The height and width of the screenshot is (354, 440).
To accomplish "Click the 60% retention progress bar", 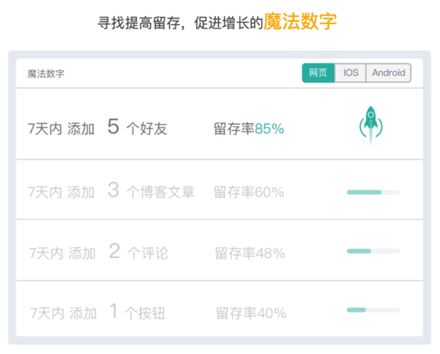I will (373, 192).
